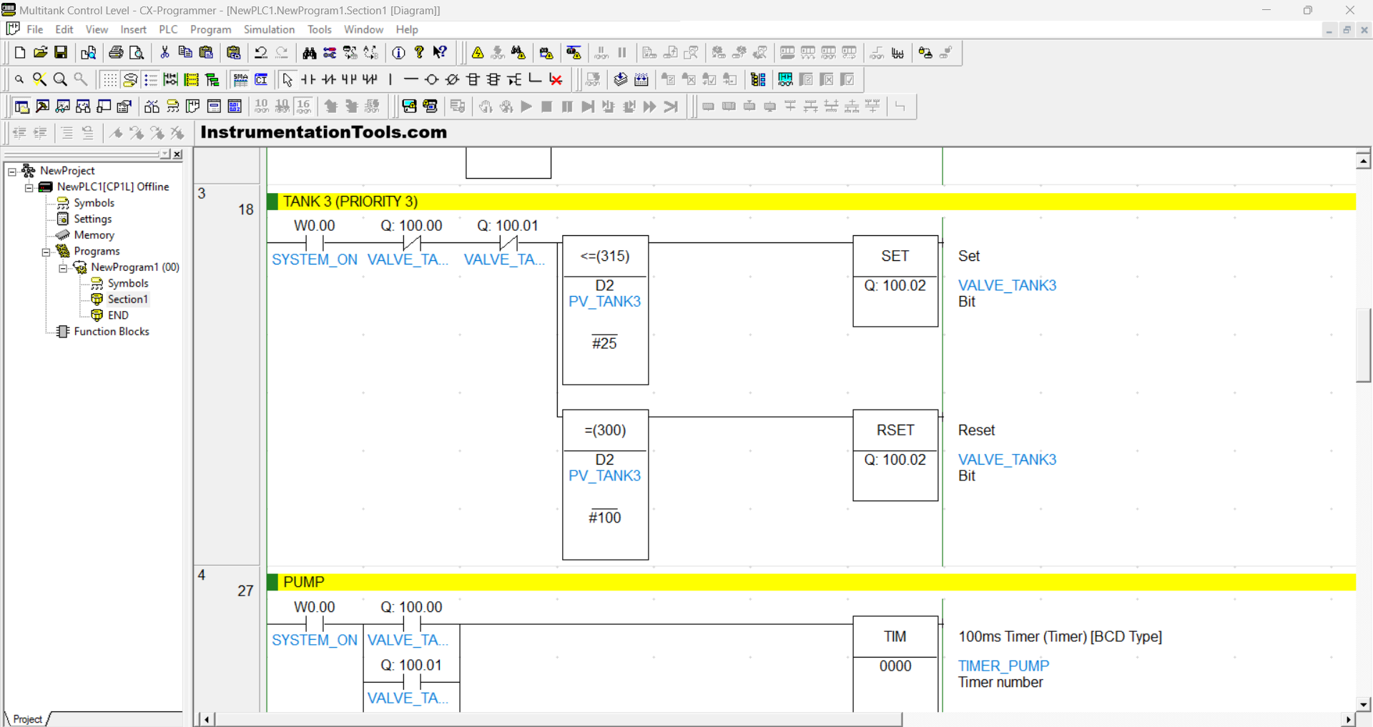Viewport: 1373px width, 727px height.
Task: Select the <=(315) compare instruction
Action: 605,310
